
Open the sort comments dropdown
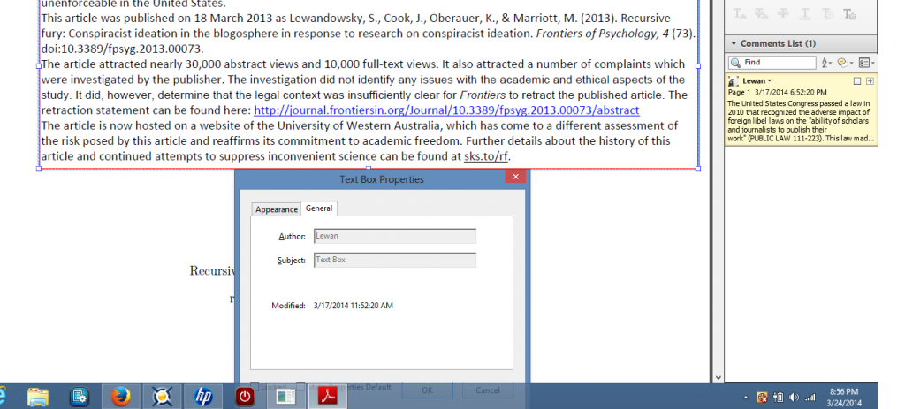[826, 63]
